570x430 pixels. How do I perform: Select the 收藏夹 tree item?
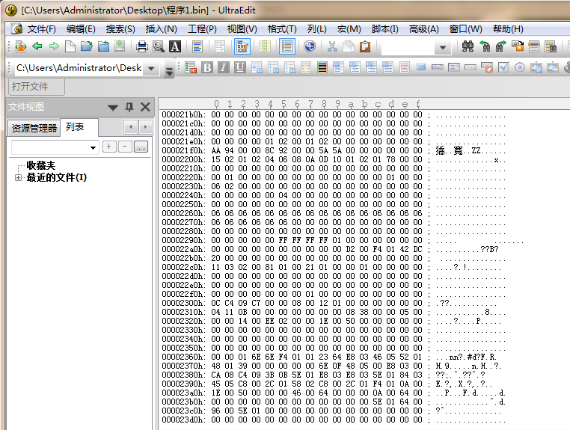pyautogui.click(x=41, y=165)
